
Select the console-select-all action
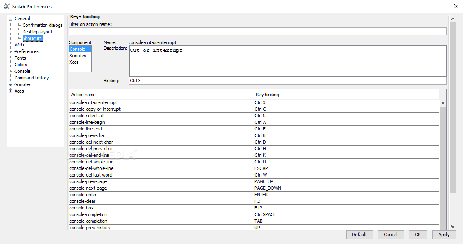click(x=161, y=116)
